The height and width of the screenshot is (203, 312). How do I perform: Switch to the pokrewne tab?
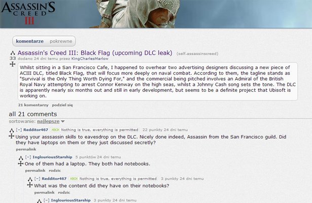pos(61,41)
